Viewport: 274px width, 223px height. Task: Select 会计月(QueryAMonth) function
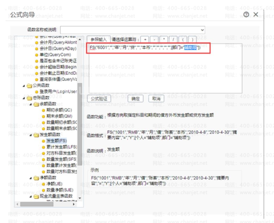[x=58, y=43]
